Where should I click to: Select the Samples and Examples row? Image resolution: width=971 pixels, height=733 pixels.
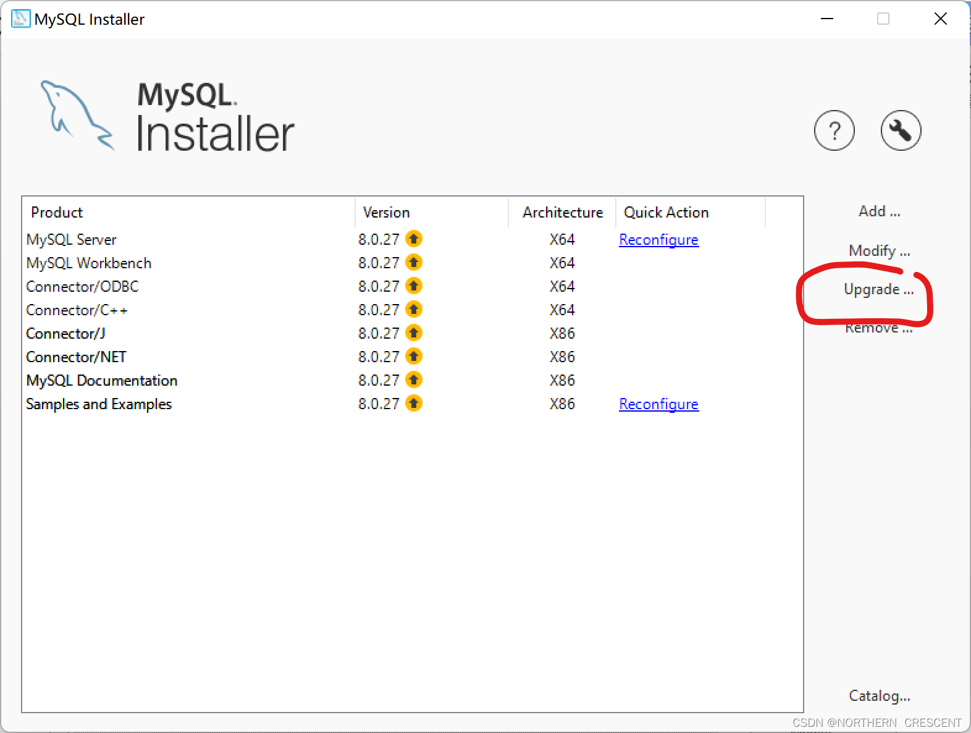pyautogui.click(x=413, y=404)
